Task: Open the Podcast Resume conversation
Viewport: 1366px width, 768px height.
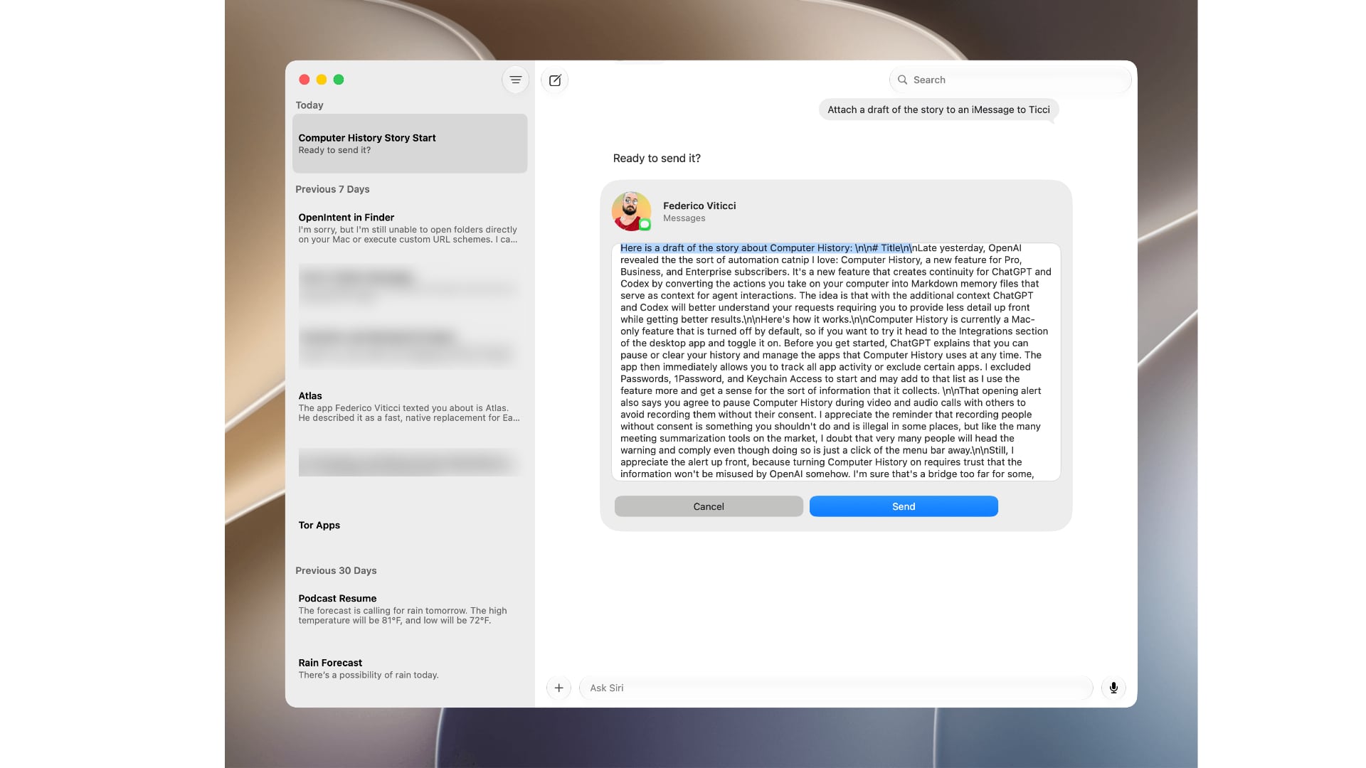Action: pos(410,609)
